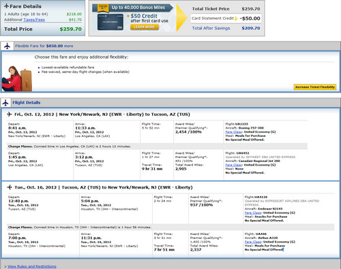Click Fee-waived same-day flight changes bullet
The height and width of the screenshot is (269, 341).
coord(85,72)
